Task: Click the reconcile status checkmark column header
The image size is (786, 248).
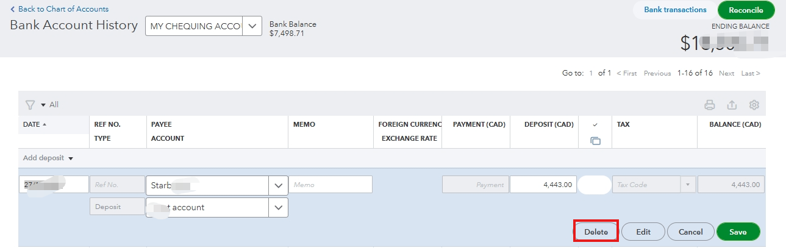Action: pos(595,124)
